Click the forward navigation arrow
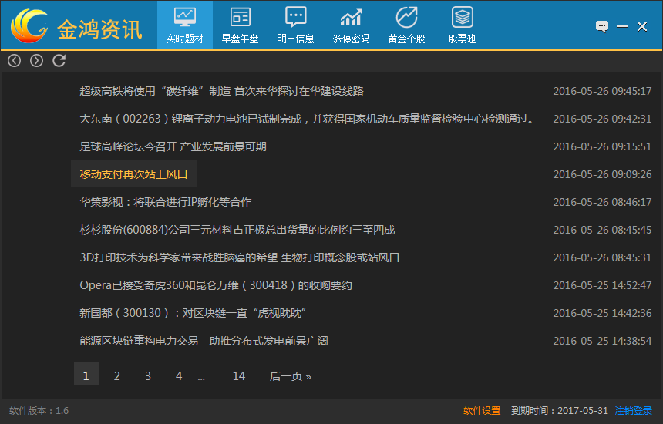663x424 pixels. tap(36, 60)
